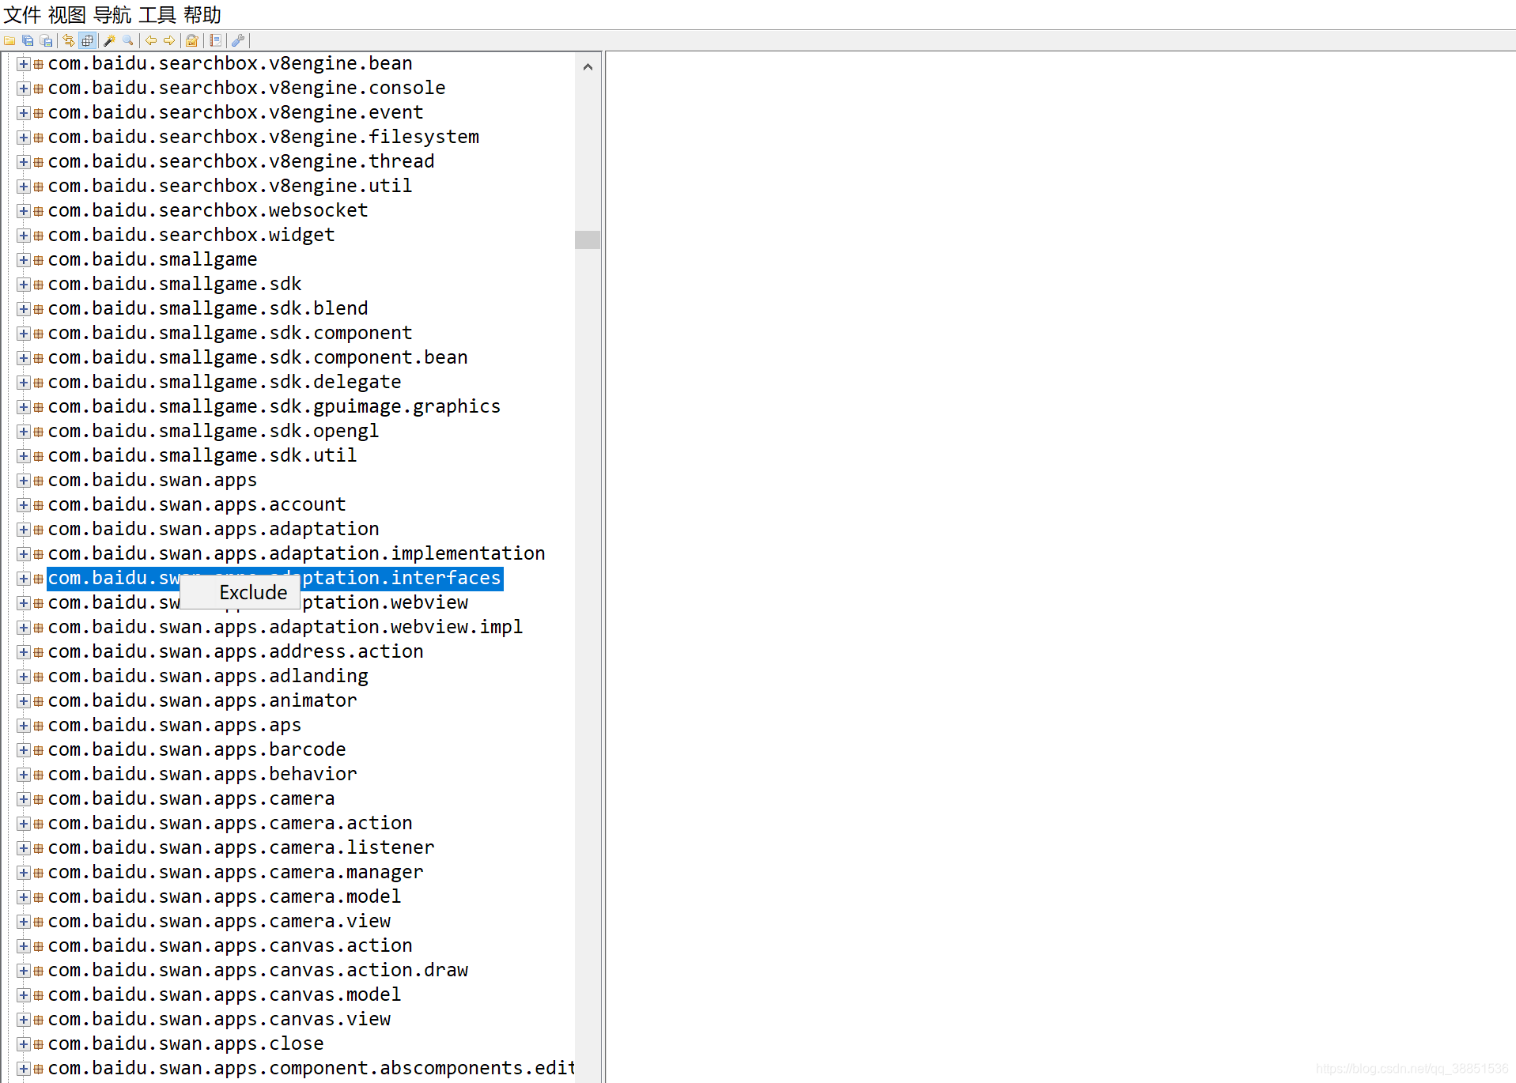The image size is (1516, 1083).
Task: Select com.baidu.smallgame.sdk.component row
Action: 230,334
